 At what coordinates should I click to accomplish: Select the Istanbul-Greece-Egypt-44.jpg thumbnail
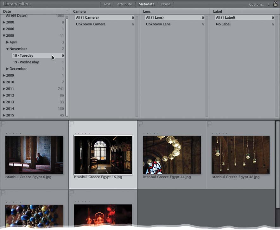[x=172, y=155]
